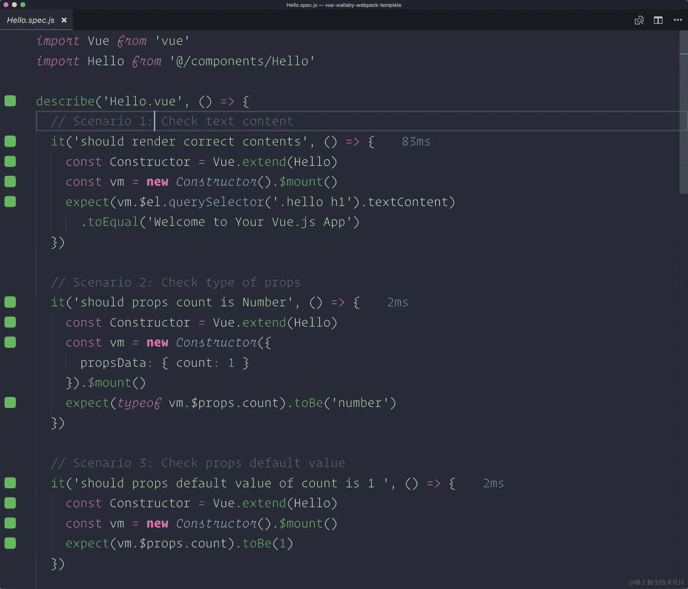Click green marker beside 'props default value' test
Viewport: 688px width, 589px height.
click(x=10, y=483)
